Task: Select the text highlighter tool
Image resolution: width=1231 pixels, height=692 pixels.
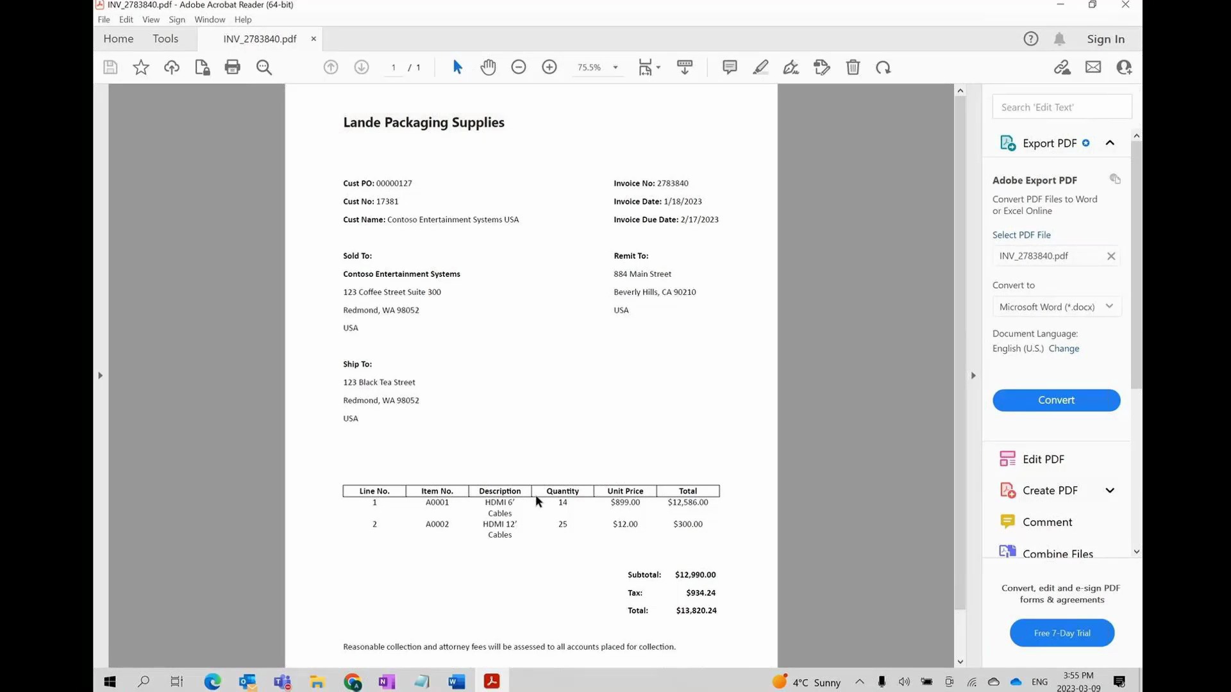Action: (x=760, y=67)
